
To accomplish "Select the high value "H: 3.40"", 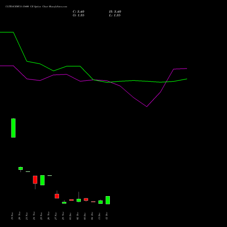I will (115, 12).
